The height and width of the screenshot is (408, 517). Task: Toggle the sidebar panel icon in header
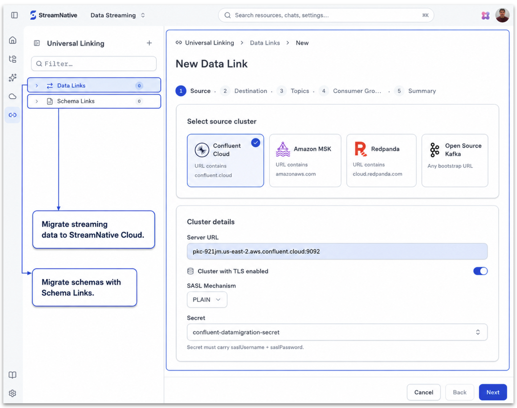pos(14,15)
